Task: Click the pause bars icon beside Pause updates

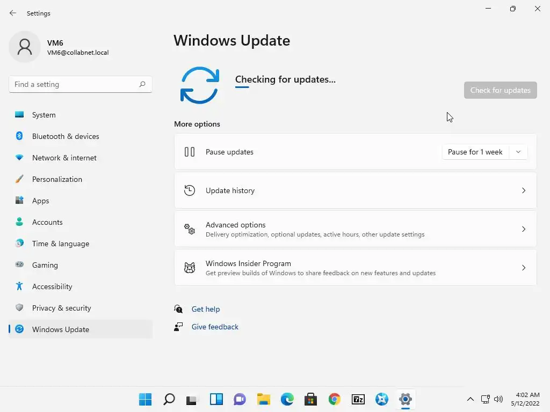Action: click(190, 152)
